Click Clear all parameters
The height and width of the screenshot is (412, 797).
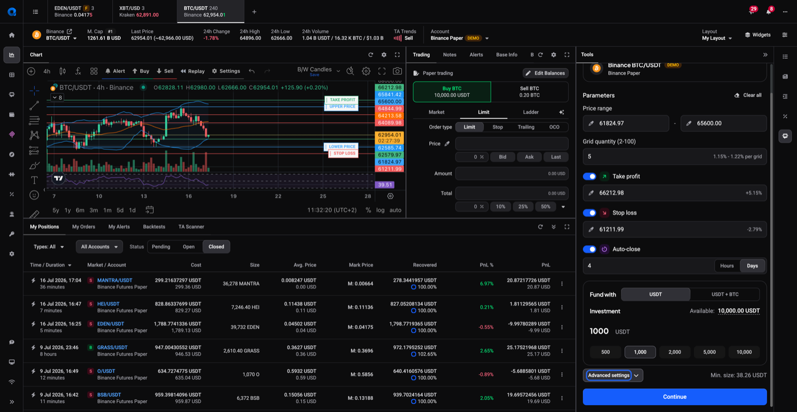tap(748, 95)
